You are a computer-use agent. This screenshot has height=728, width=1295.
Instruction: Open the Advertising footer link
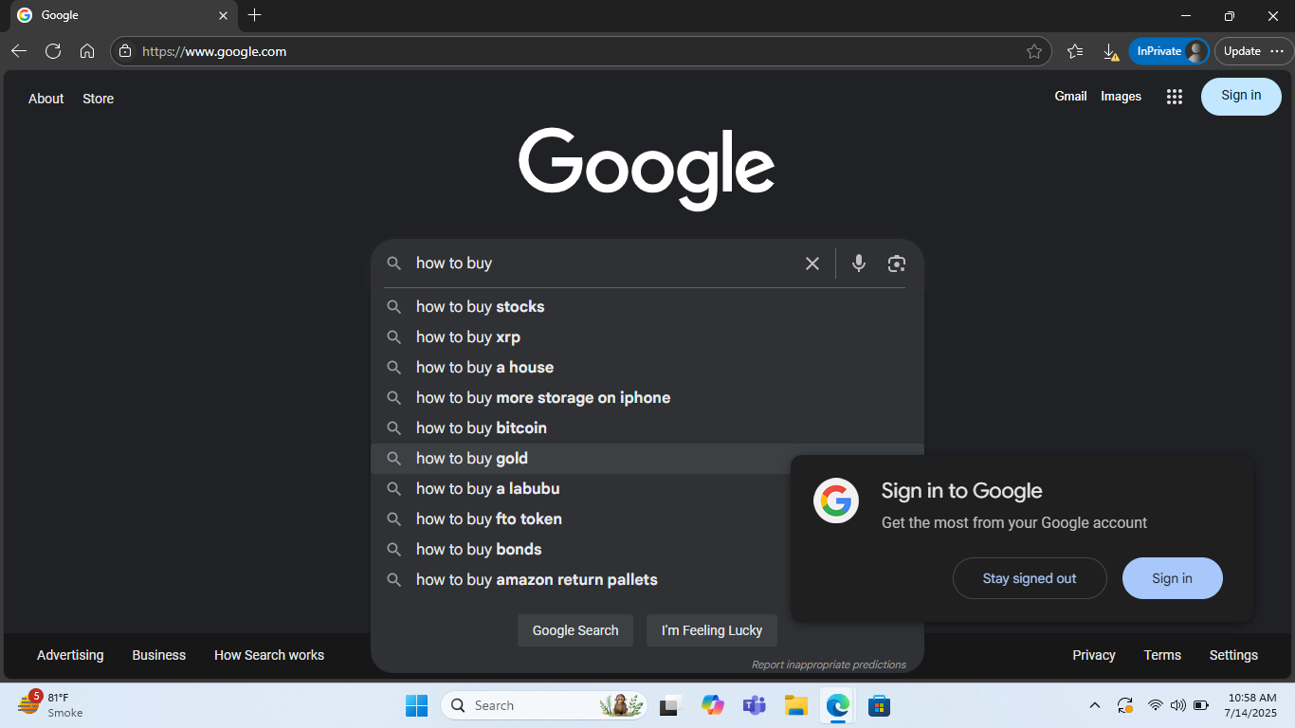click(70, 655)
